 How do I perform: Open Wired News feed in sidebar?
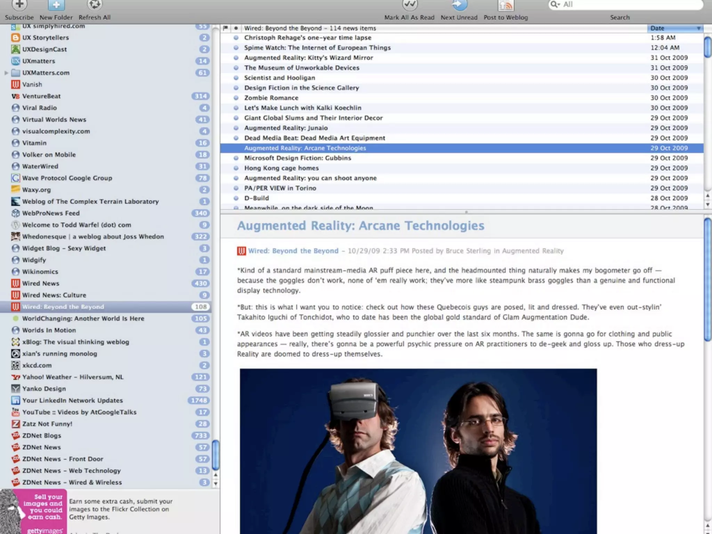(41, 283)
